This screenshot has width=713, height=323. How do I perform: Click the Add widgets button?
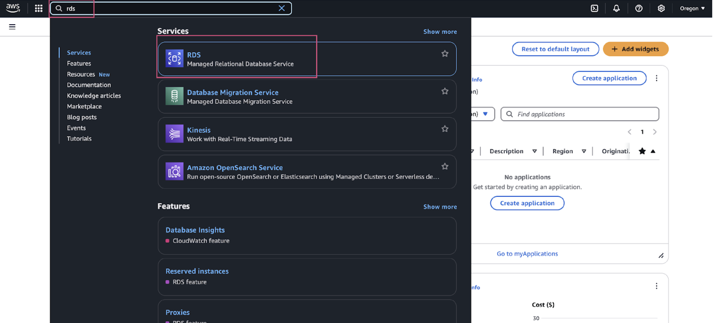pos(635,49)
